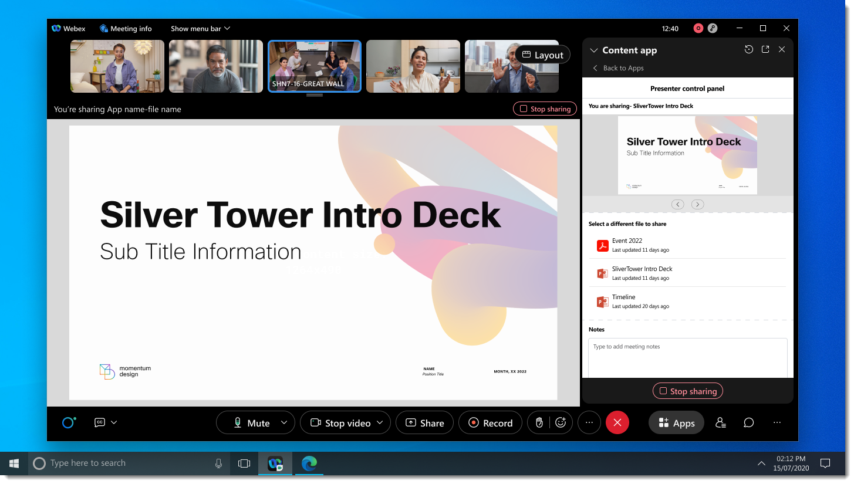Open the reactions smiley icon

[x=561, y=423]
